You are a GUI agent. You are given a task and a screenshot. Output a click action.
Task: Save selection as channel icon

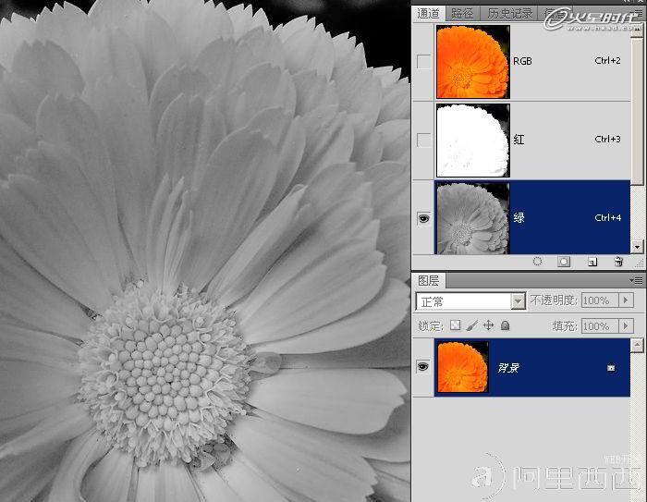[x=564, y=262]
